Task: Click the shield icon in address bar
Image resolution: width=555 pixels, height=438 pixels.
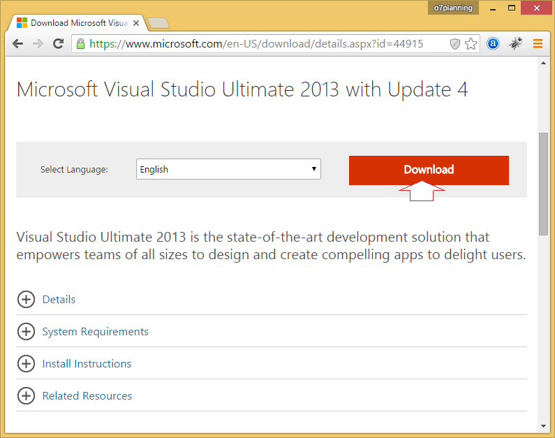Action: pos(455,44)
